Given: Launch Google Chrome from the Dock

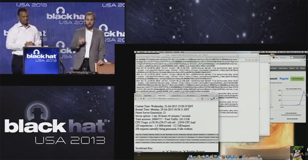Looking at the screenshot, I should [199, 157].
